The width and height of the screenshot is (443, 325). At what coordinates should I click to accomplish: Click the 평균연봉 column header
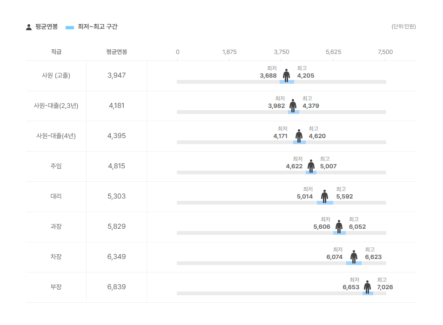pyautogui.click(x=116, y=52)
